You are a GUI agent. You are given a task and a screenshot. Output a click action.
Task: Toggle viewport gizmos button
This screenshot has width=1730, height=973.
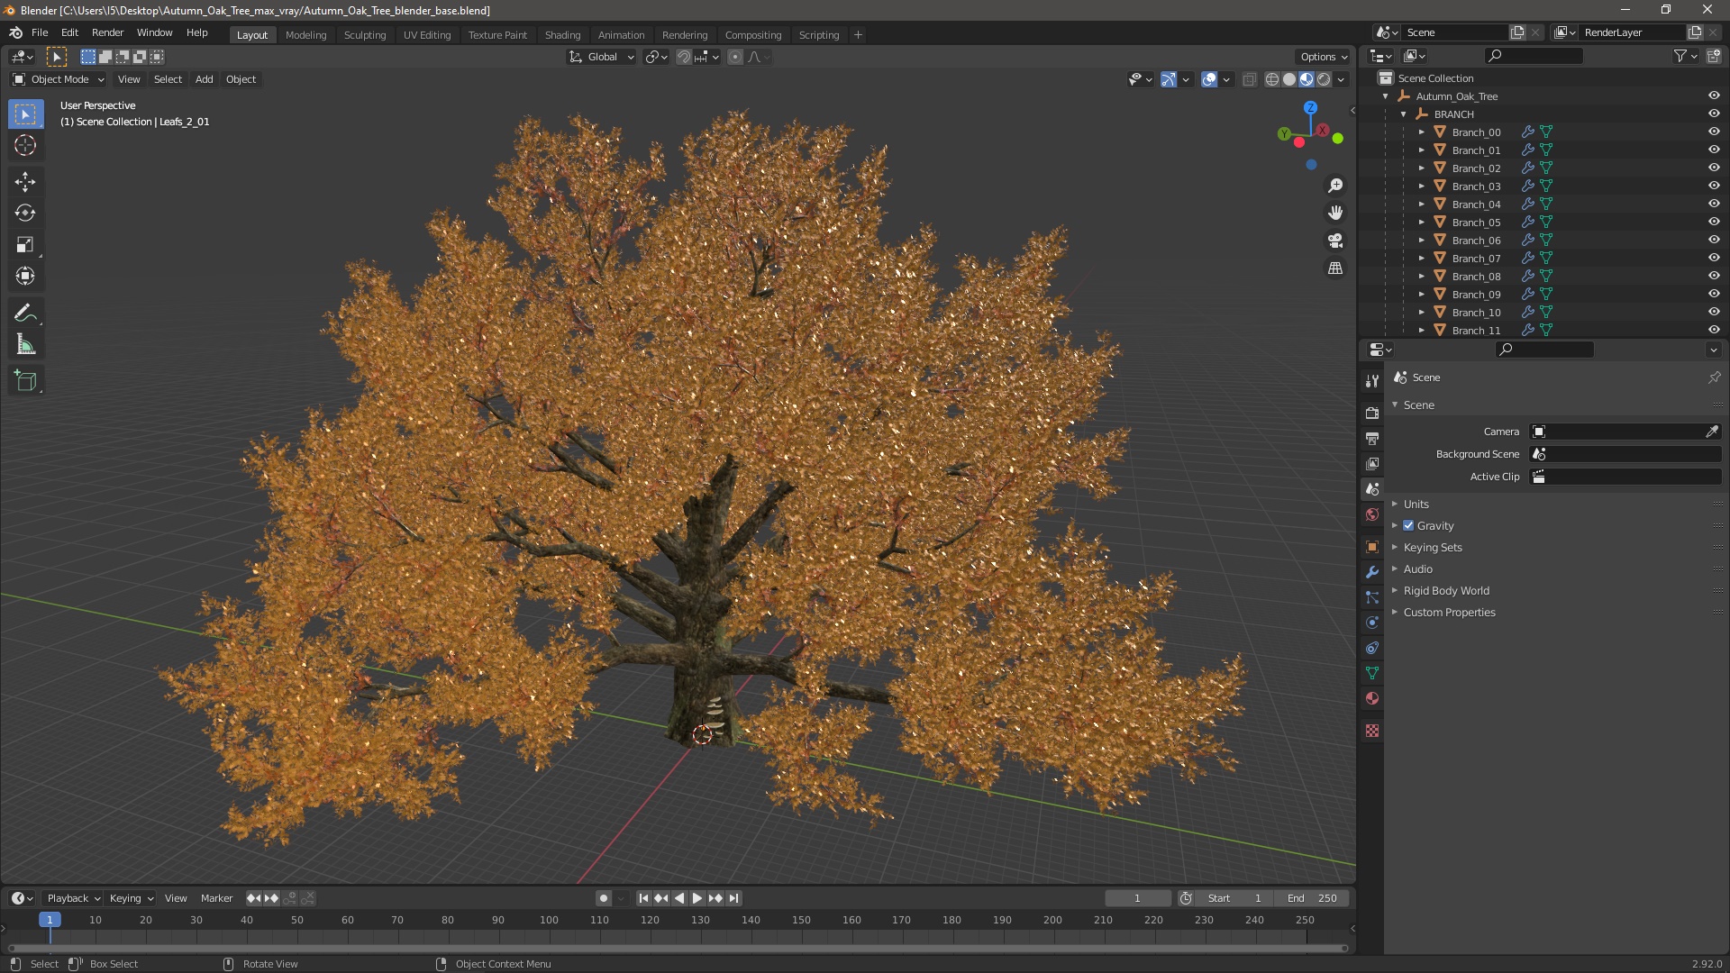(1169, 79)
